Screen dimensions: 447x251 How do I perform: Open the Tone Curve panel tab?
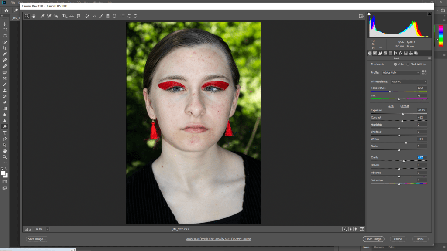click(375, 53)
